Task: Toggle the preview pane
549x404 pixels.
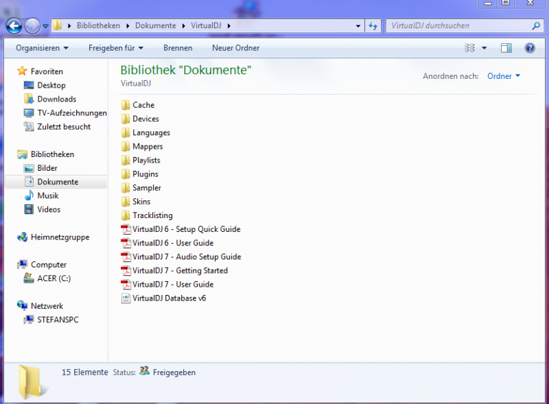Action: 506,48
